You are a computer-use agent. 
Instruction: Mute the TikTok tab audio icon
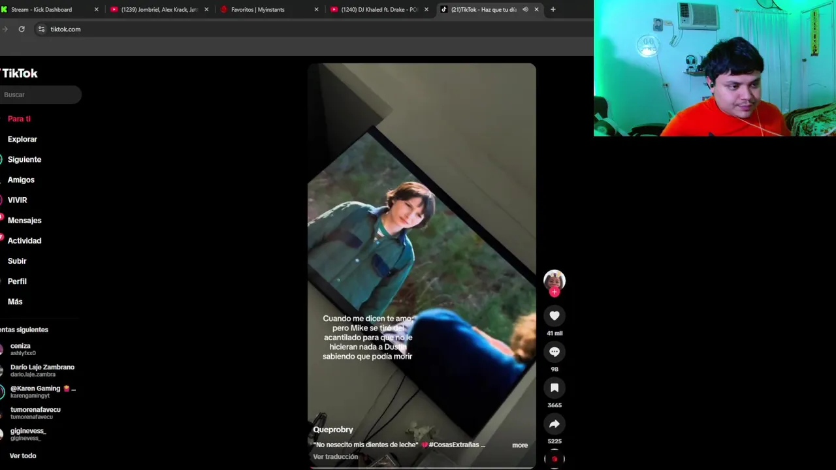click(525, 9)
